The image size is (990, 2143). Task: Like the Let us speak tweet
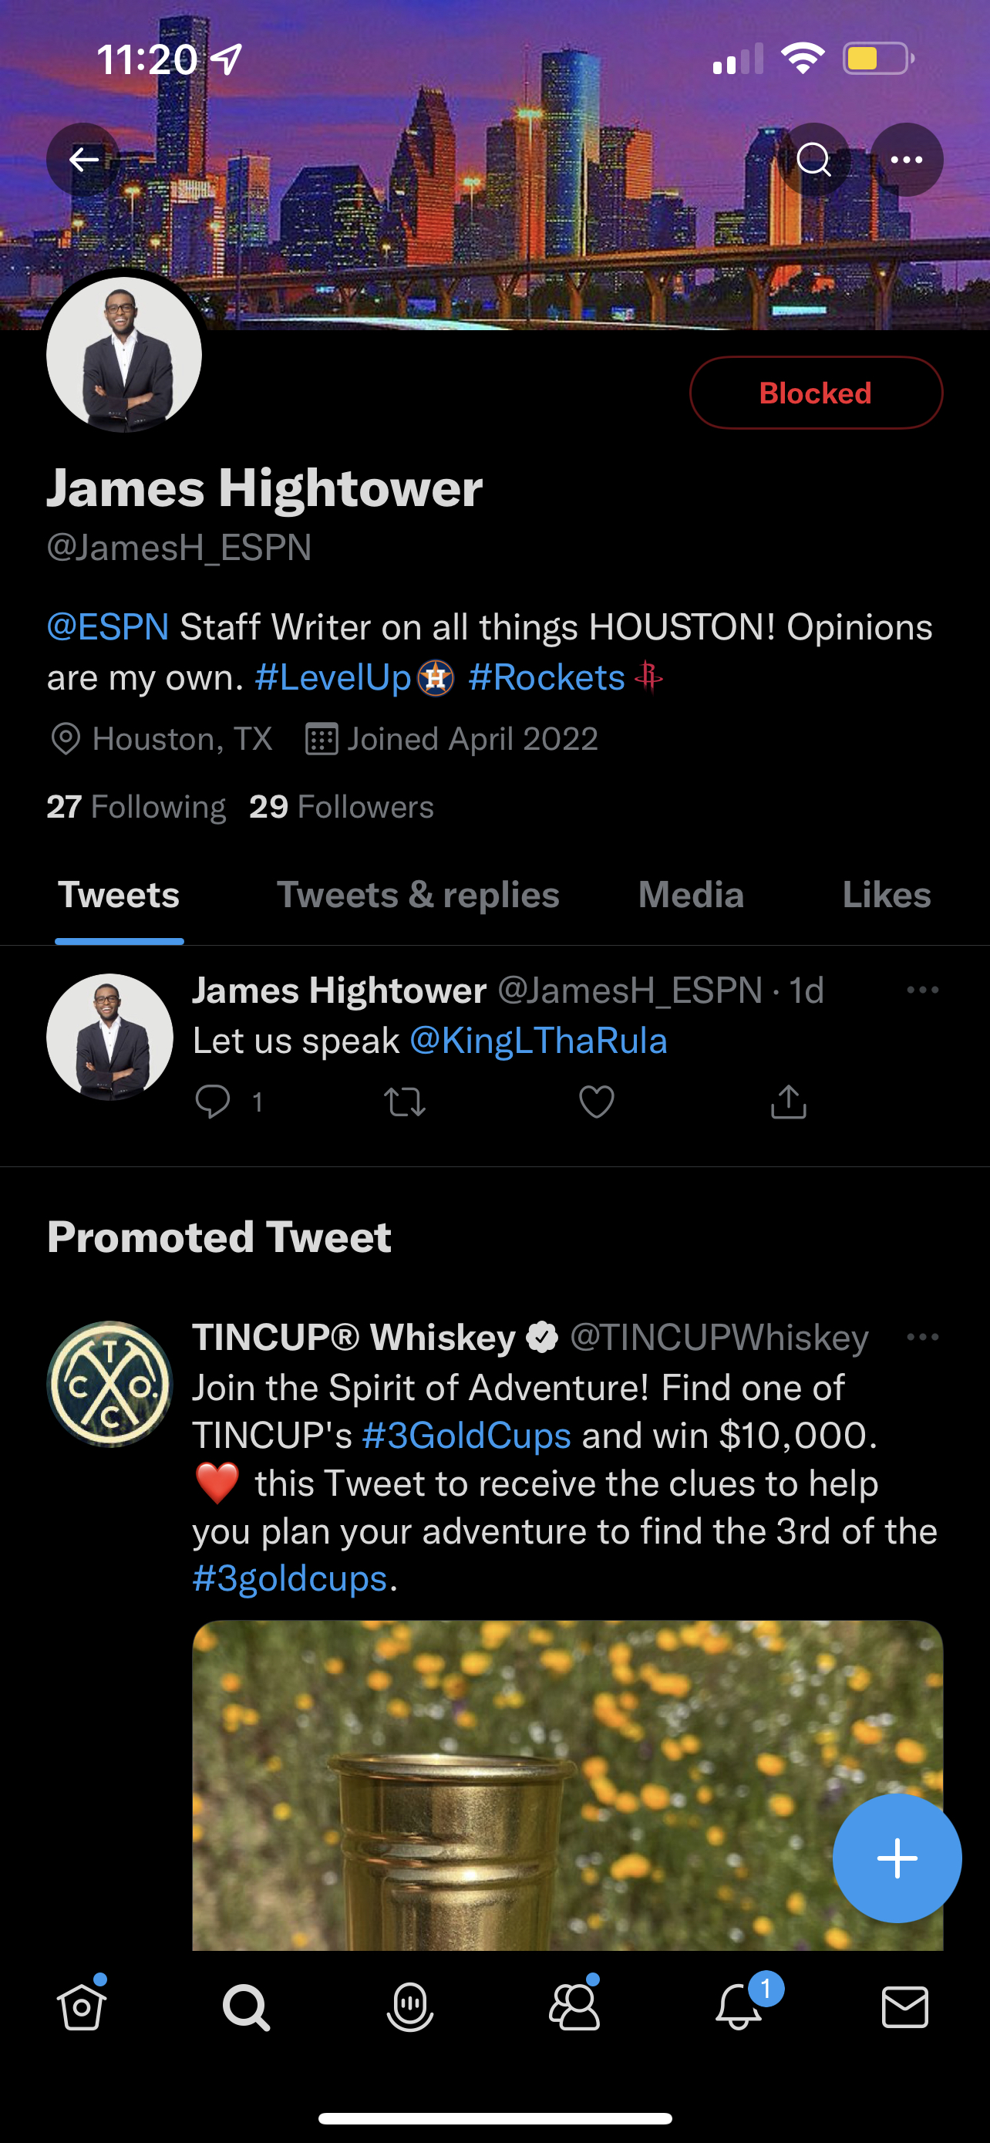tap(596, 1102)
